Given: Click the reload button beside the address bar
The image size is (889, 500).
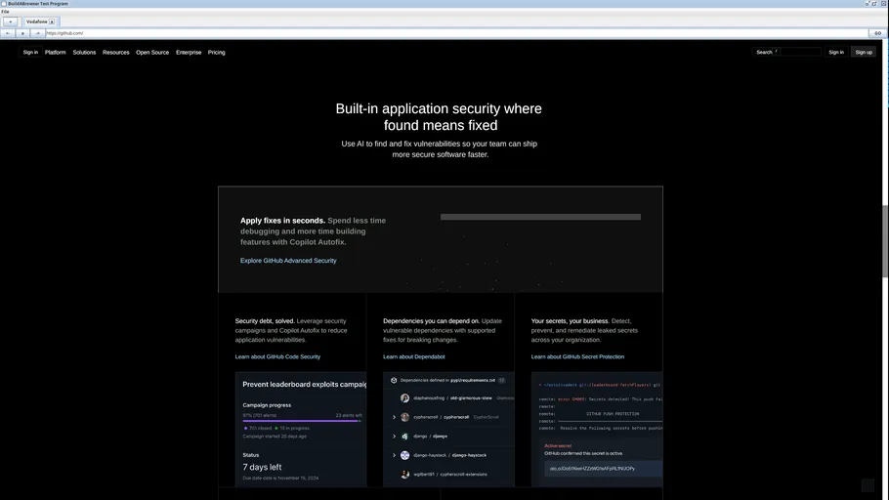Looking at the screenshot, I should (x=22, y=33).
